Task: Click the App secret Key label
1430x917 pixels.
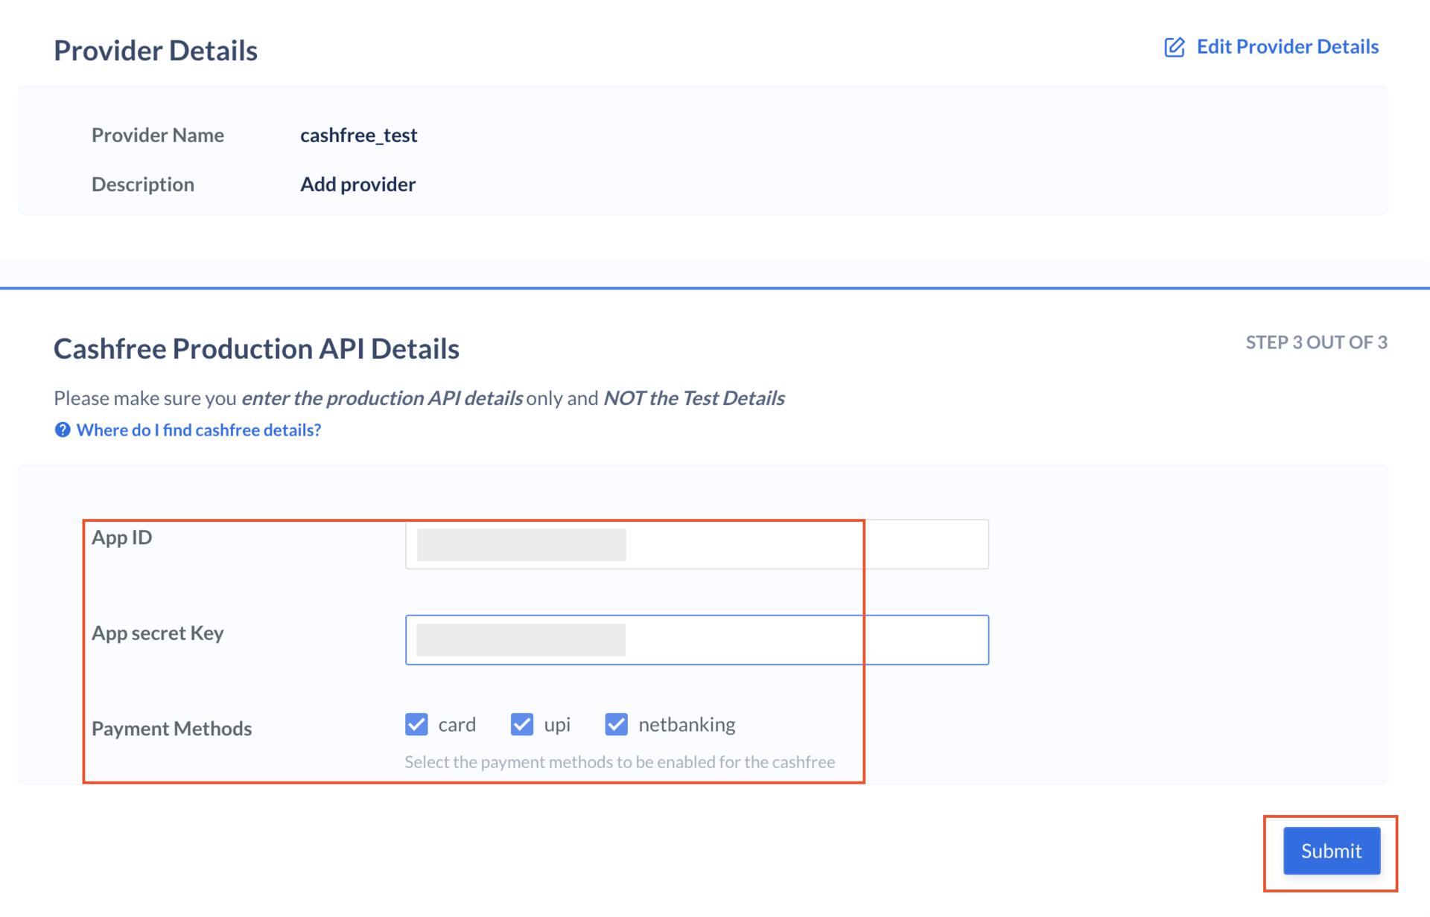Action: (x=157, y=633)
